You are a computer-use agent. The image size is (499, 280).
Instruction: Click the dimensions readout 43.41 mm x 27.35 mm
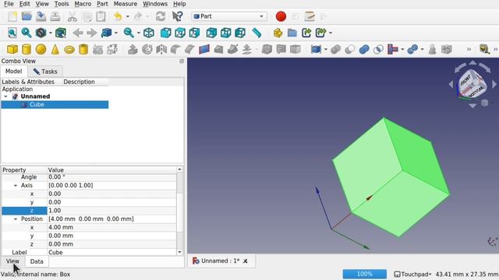pyautogui.click(x=467, y=275)
